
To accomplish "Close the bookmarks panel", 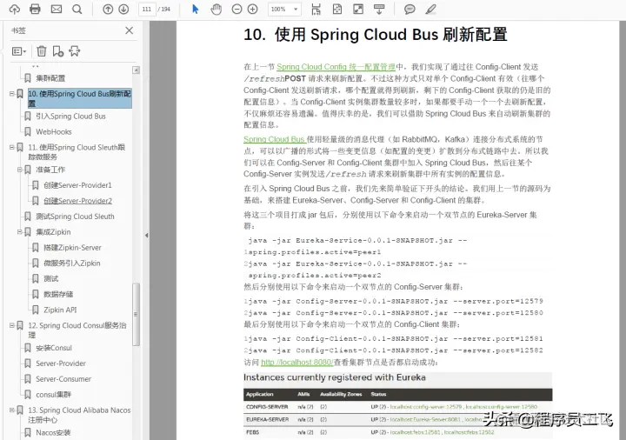I will [129, 30].
